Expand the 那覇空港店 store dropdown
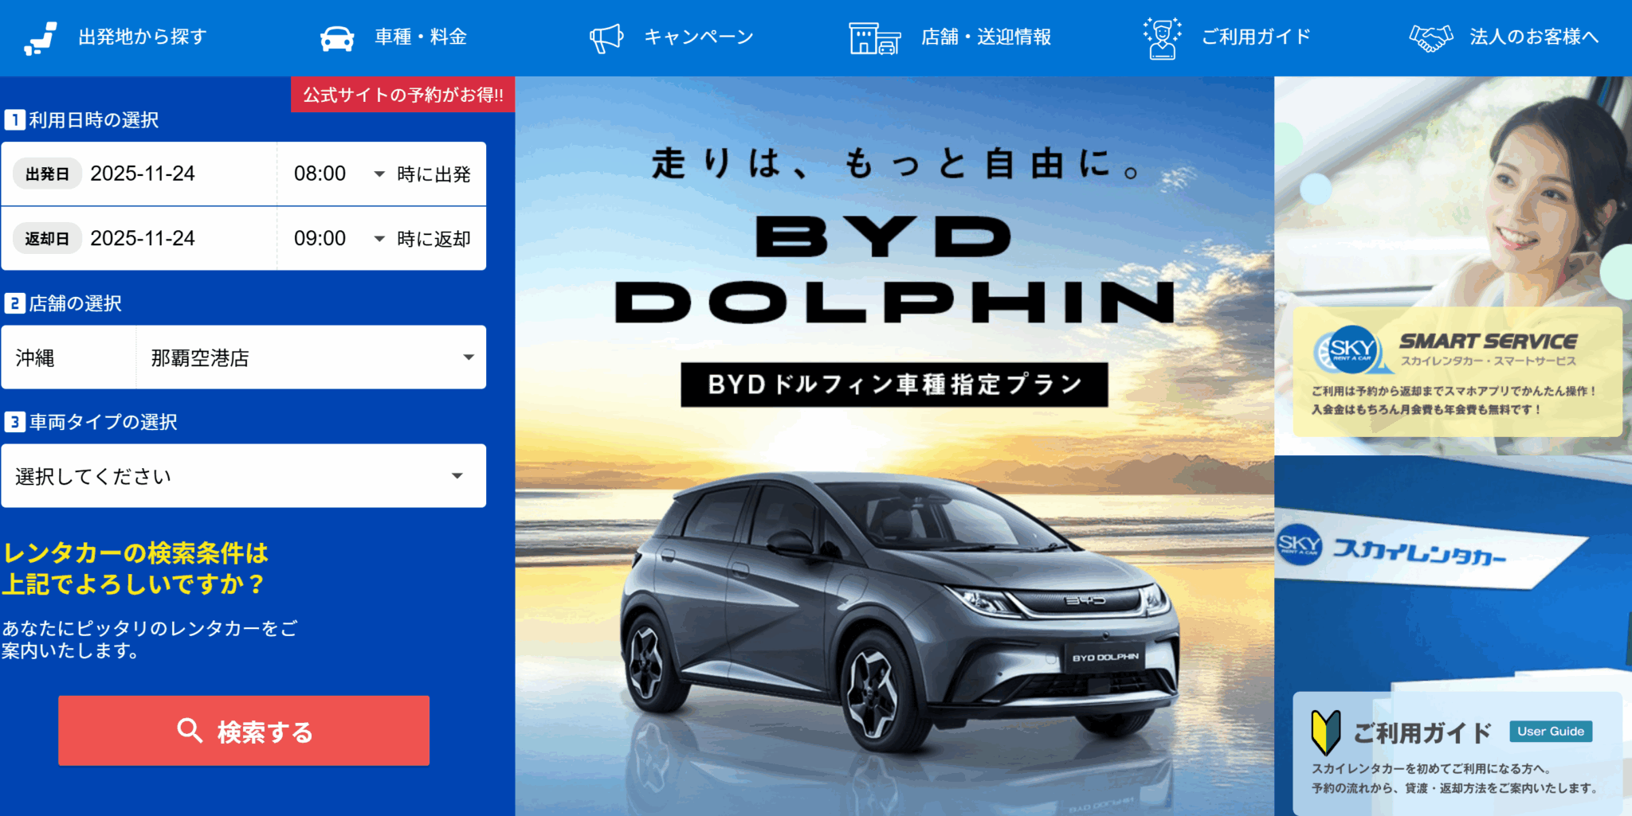Viewport: 1632px width, 816px height. click(311, 357)
